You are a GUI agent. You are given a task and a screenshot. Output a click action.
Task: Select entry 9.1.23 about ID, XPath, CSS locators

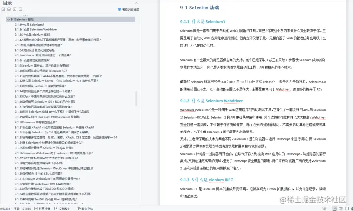coord(66,137)
